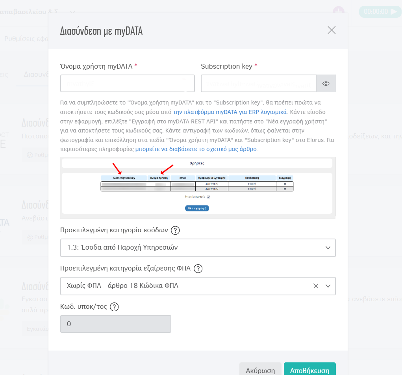Expand the Προεπιλεγμένη κατηγορία εσόδων dropdown
402x375 pixels.
(x=328, y=248)
